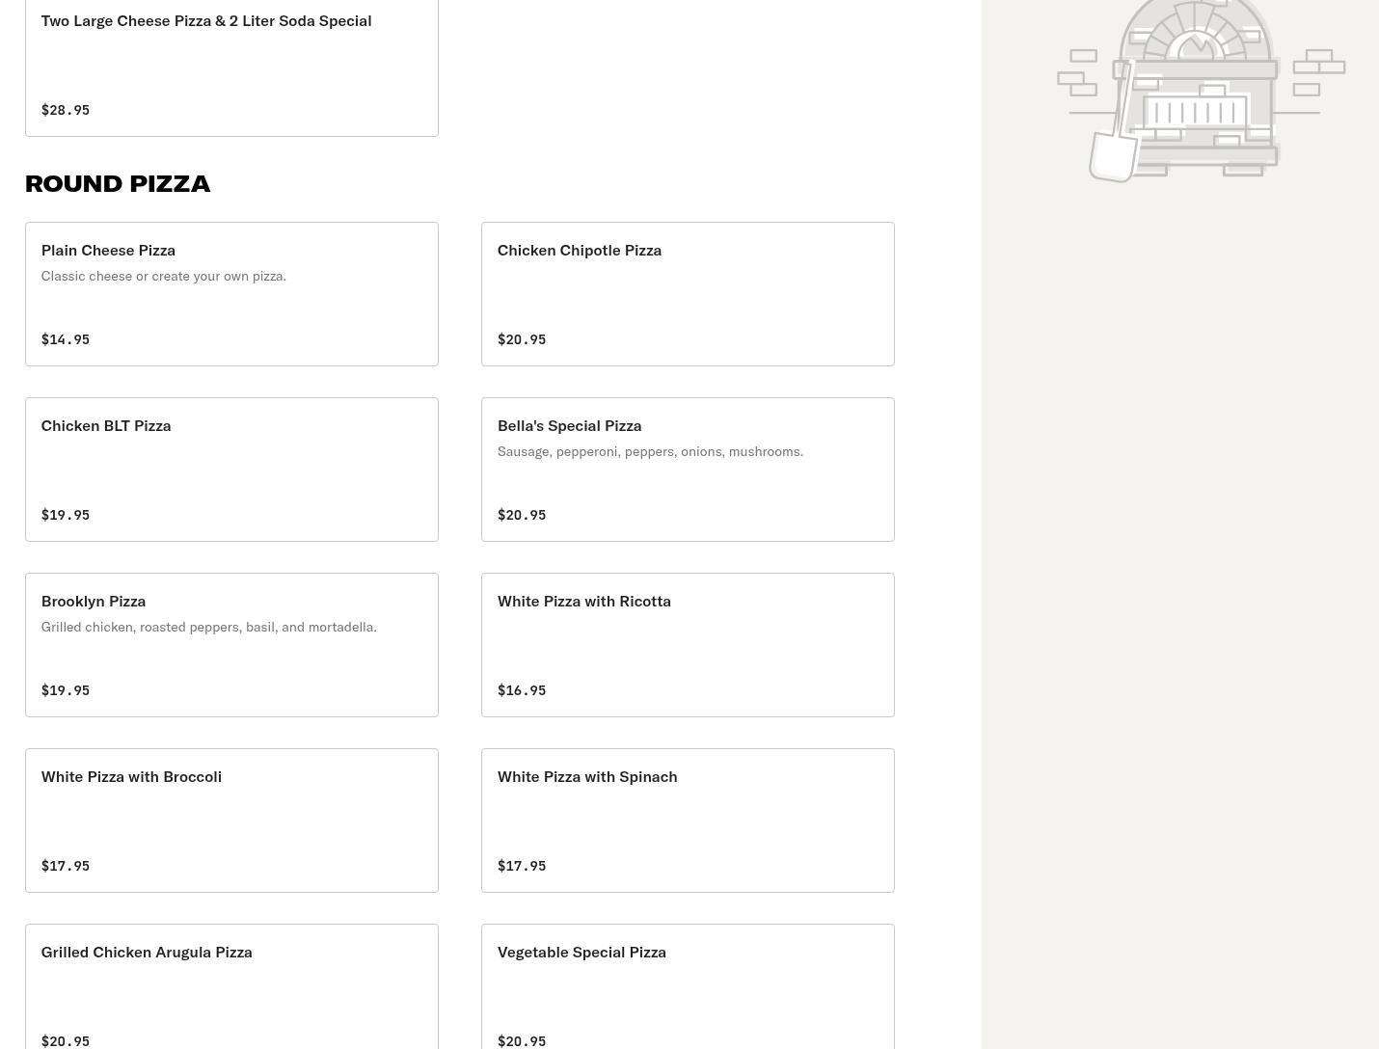Choose the Chicken Chipotle Pizza card

click(x=688, y=294)
